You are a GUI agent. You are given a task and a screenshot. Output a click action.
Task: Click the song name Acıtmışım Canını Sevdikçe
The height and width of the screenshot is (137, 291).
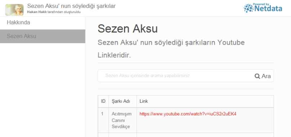122,120
